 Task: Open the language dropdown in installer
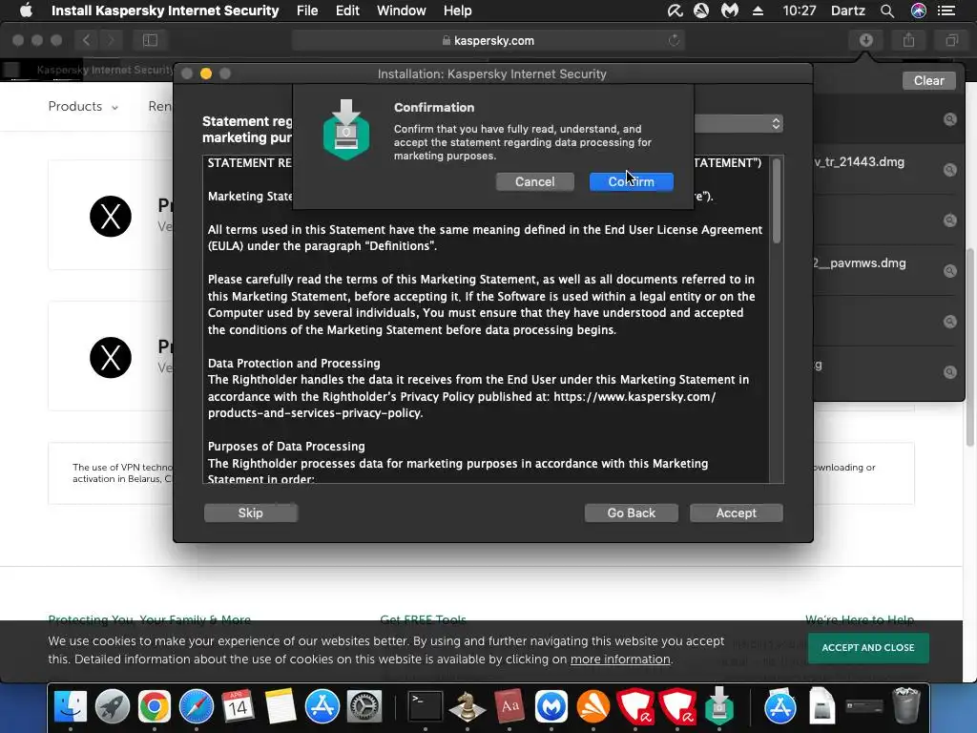tap(739, 123)
